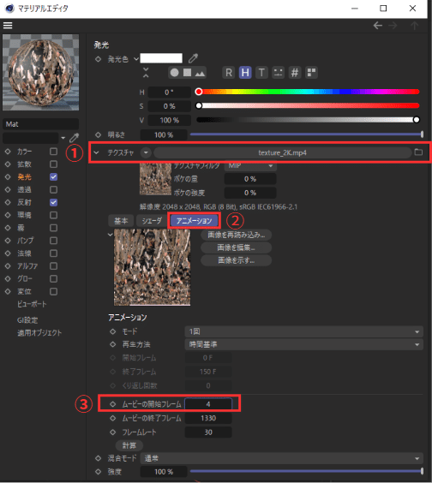The image size is (432, 483).
Task: Open color swatches icon
Action: tap(311, 73)
